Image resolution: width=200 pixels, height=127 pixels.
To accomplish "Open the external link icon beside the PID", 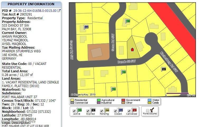I will coord(59,11).
